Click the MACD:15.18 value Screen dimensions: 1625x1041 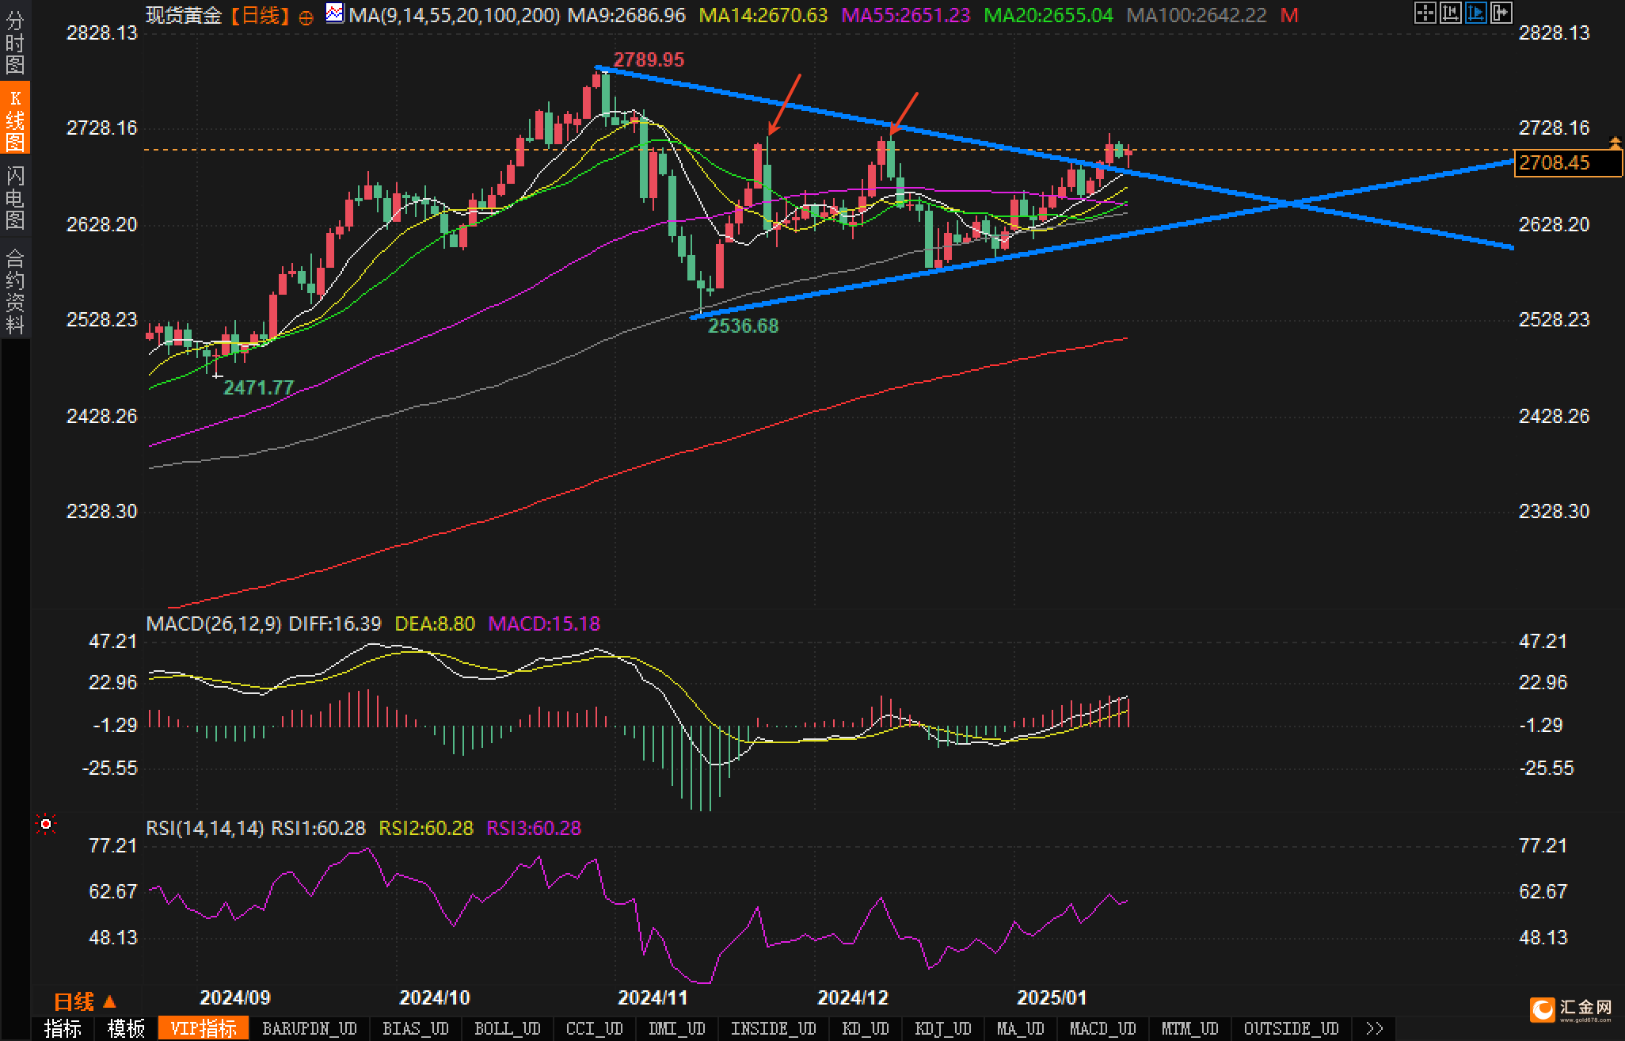tap(544, 623)
